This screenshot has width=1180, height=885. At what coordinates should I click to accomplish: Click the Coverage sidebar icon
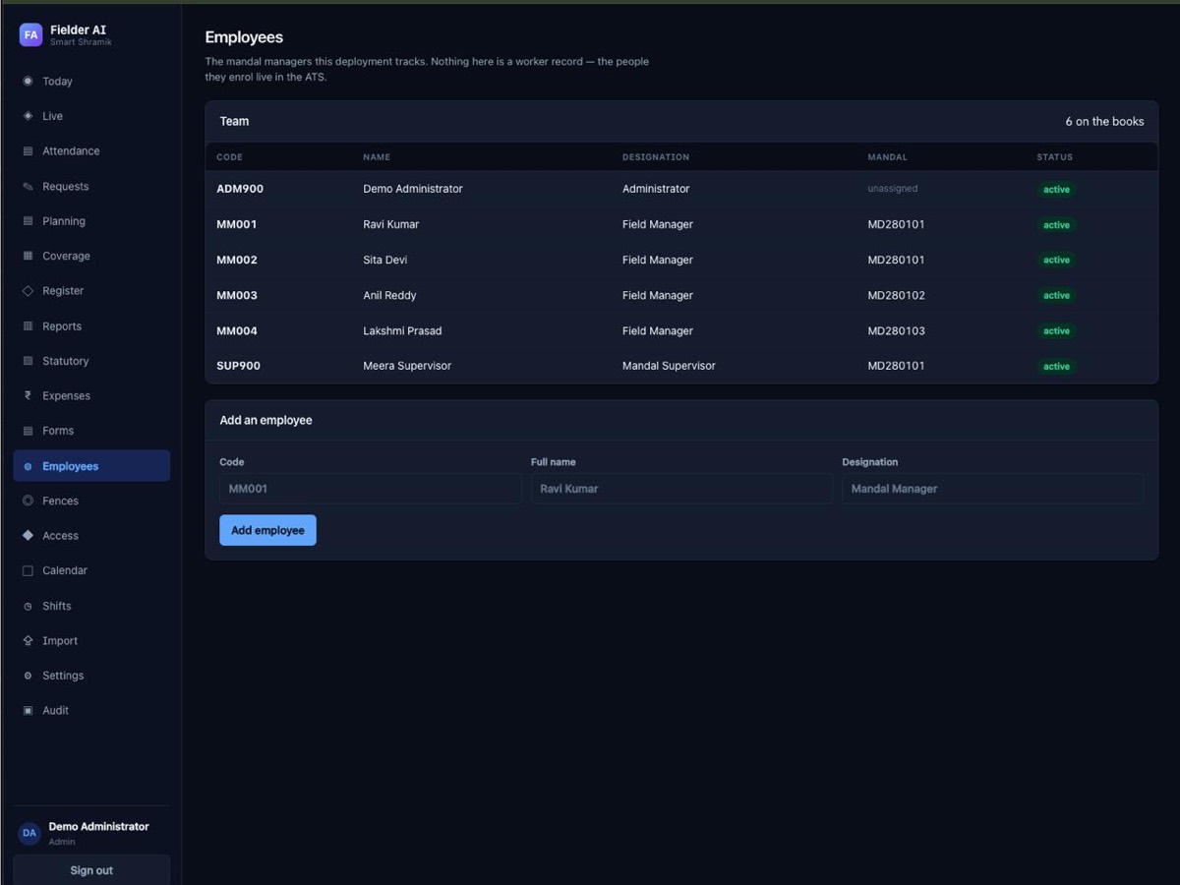tap(28, 256)
